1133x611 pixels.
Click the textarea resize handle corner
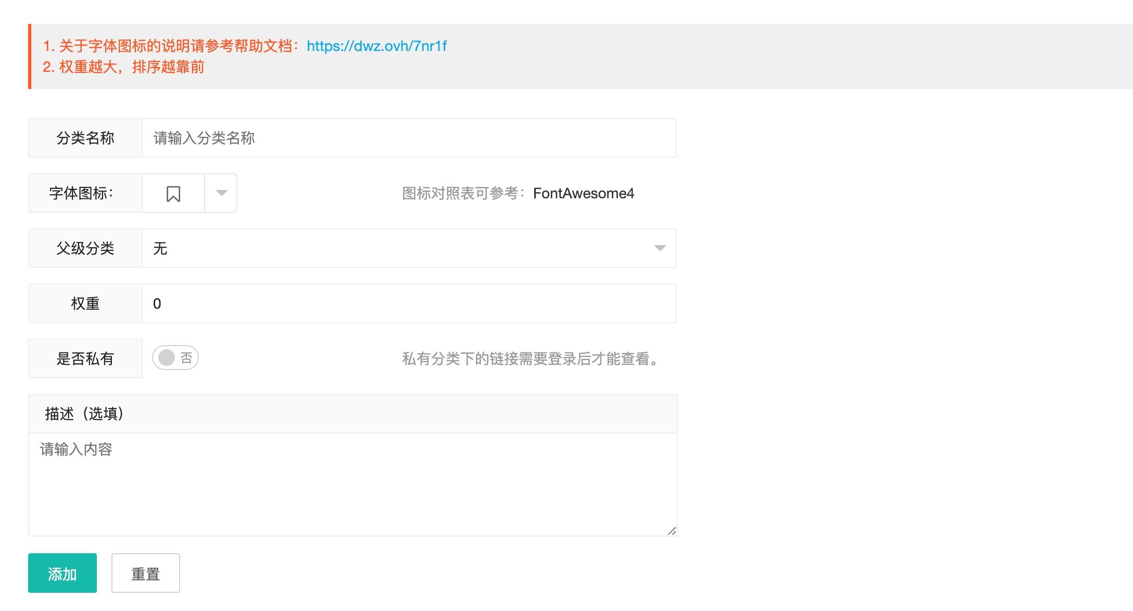672,531
